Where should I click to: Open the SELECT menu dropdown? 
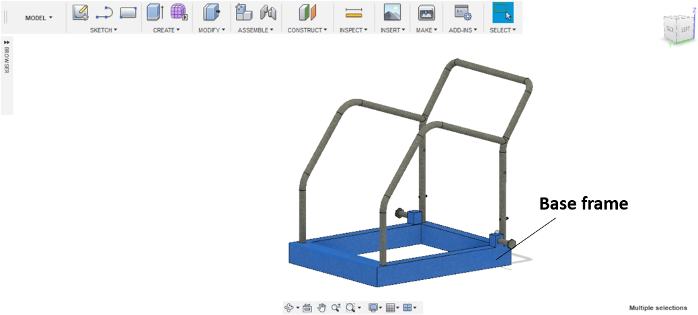[502, 30]
